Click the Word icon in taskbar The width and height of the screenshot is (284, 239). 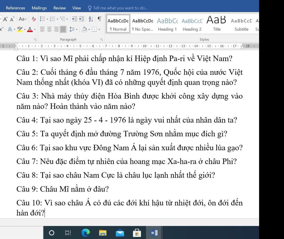click(x=154, y=233)
